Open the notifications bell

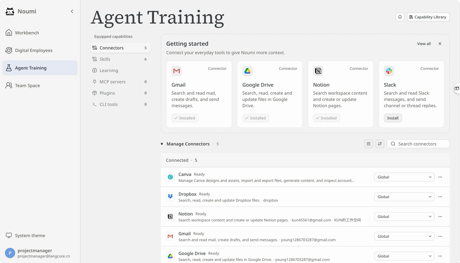pos(400,17)
